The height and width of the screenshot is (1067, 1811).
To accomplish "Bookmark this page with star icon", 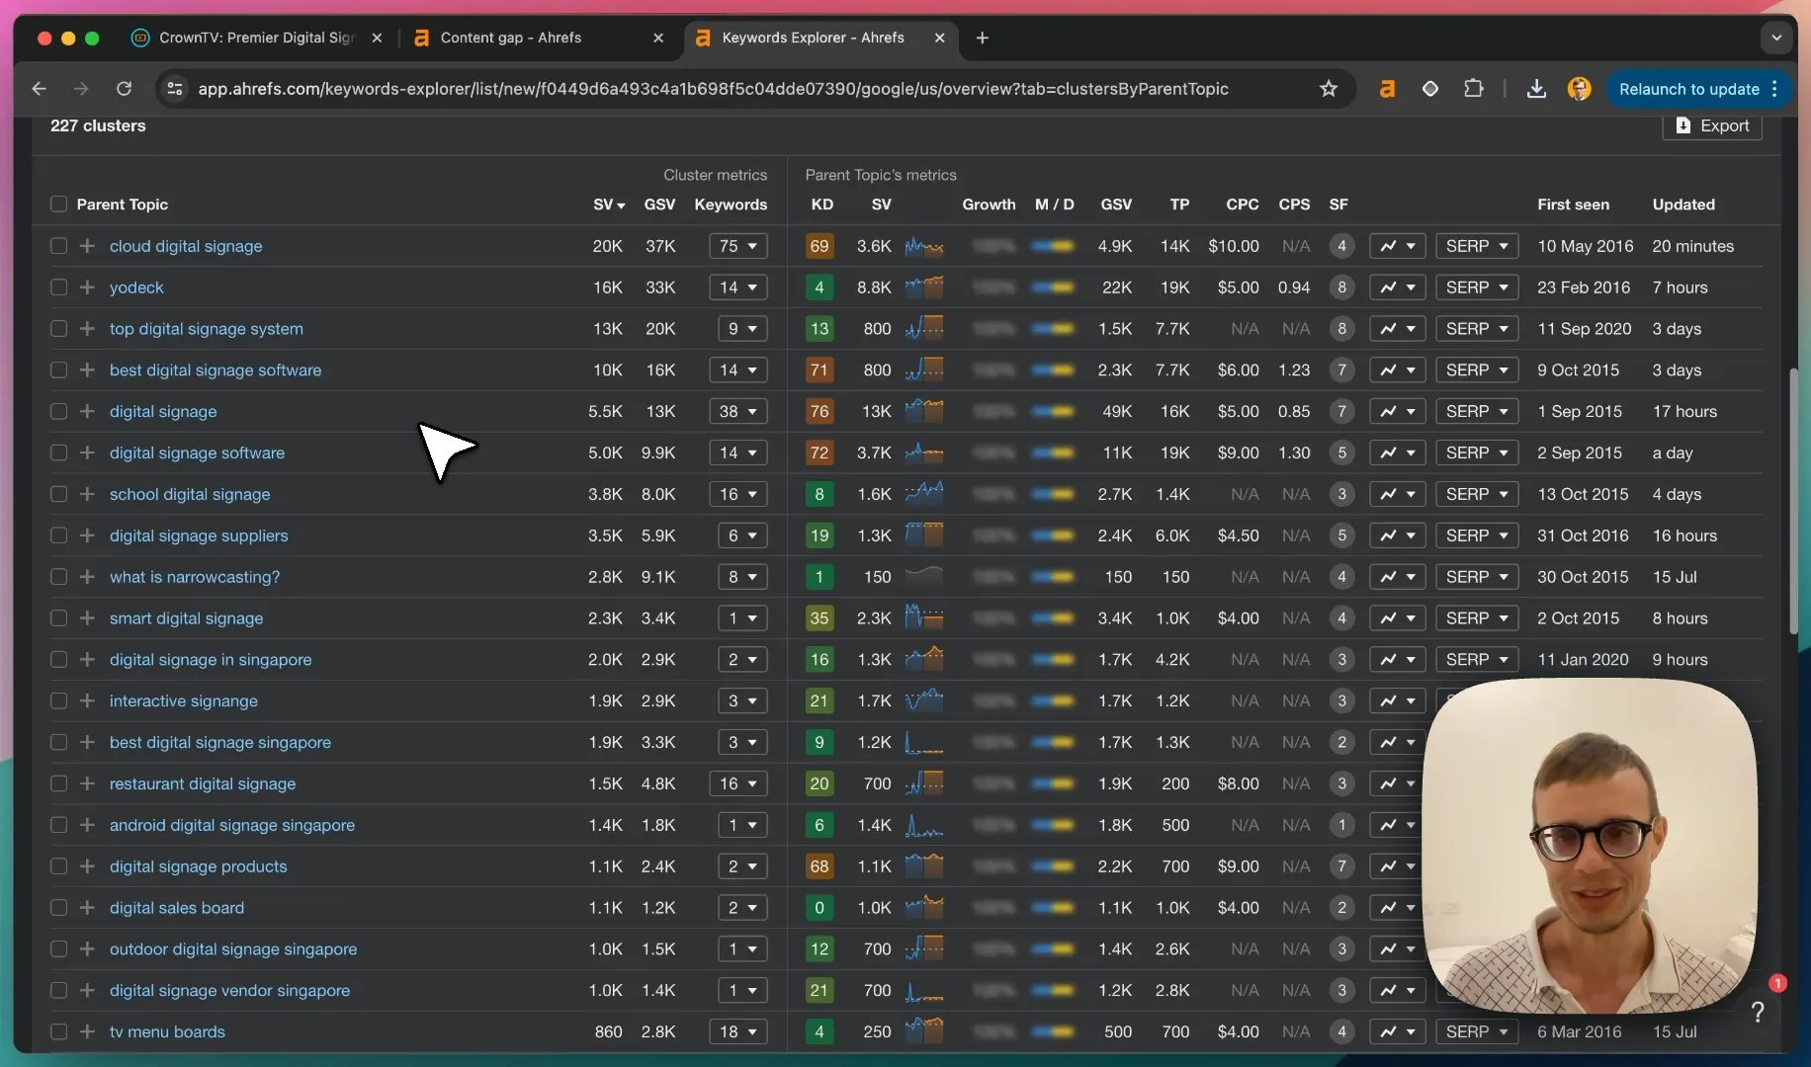I will pos(1329,89).
